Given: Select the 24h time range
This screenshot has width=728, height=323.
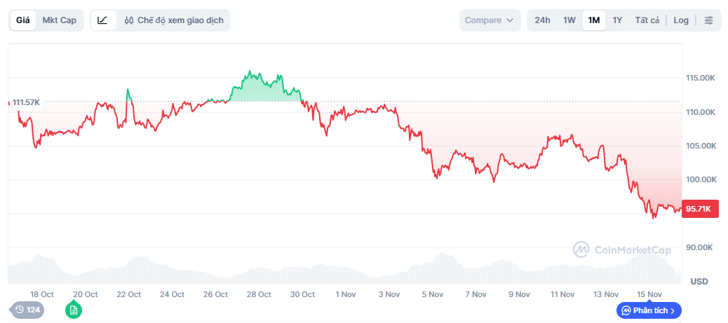Looking at the screenshot, I should [x=542, y=20].
